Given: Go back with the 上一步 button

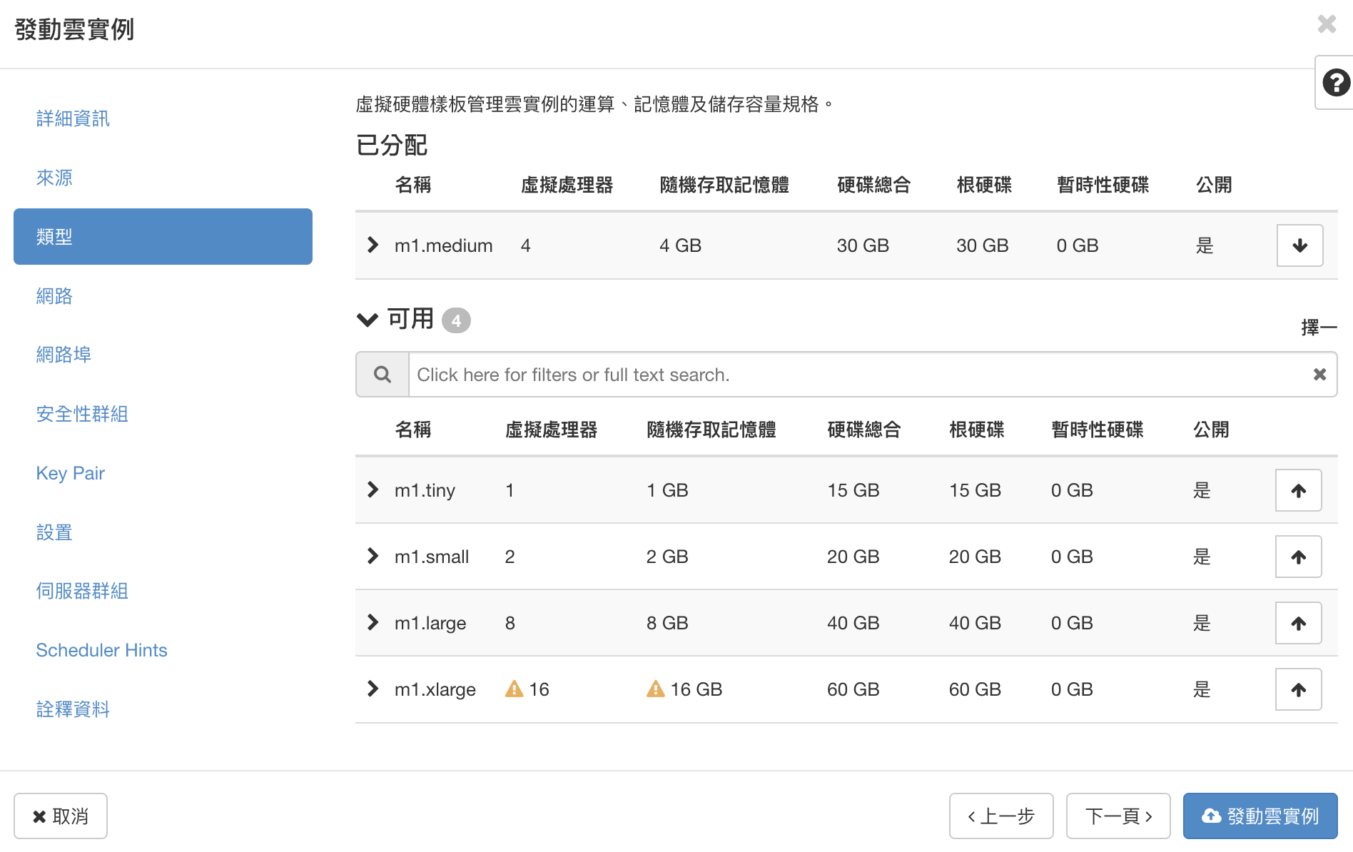Looking at the screenshot, I should [1000, 816].
